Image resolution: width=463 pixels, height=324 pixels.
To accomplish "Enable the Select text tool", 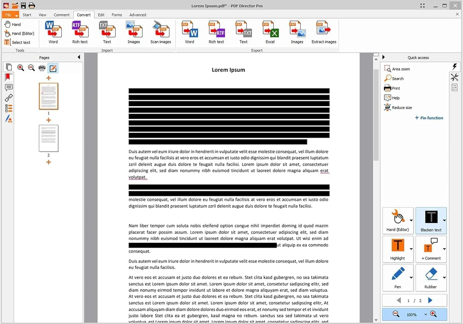I will (20, 42).
